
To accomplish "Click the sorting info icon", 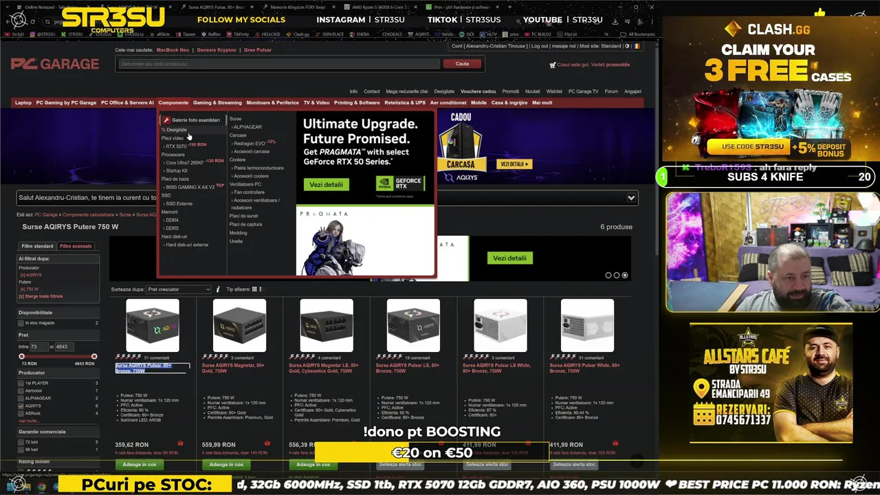I will 218,289.
